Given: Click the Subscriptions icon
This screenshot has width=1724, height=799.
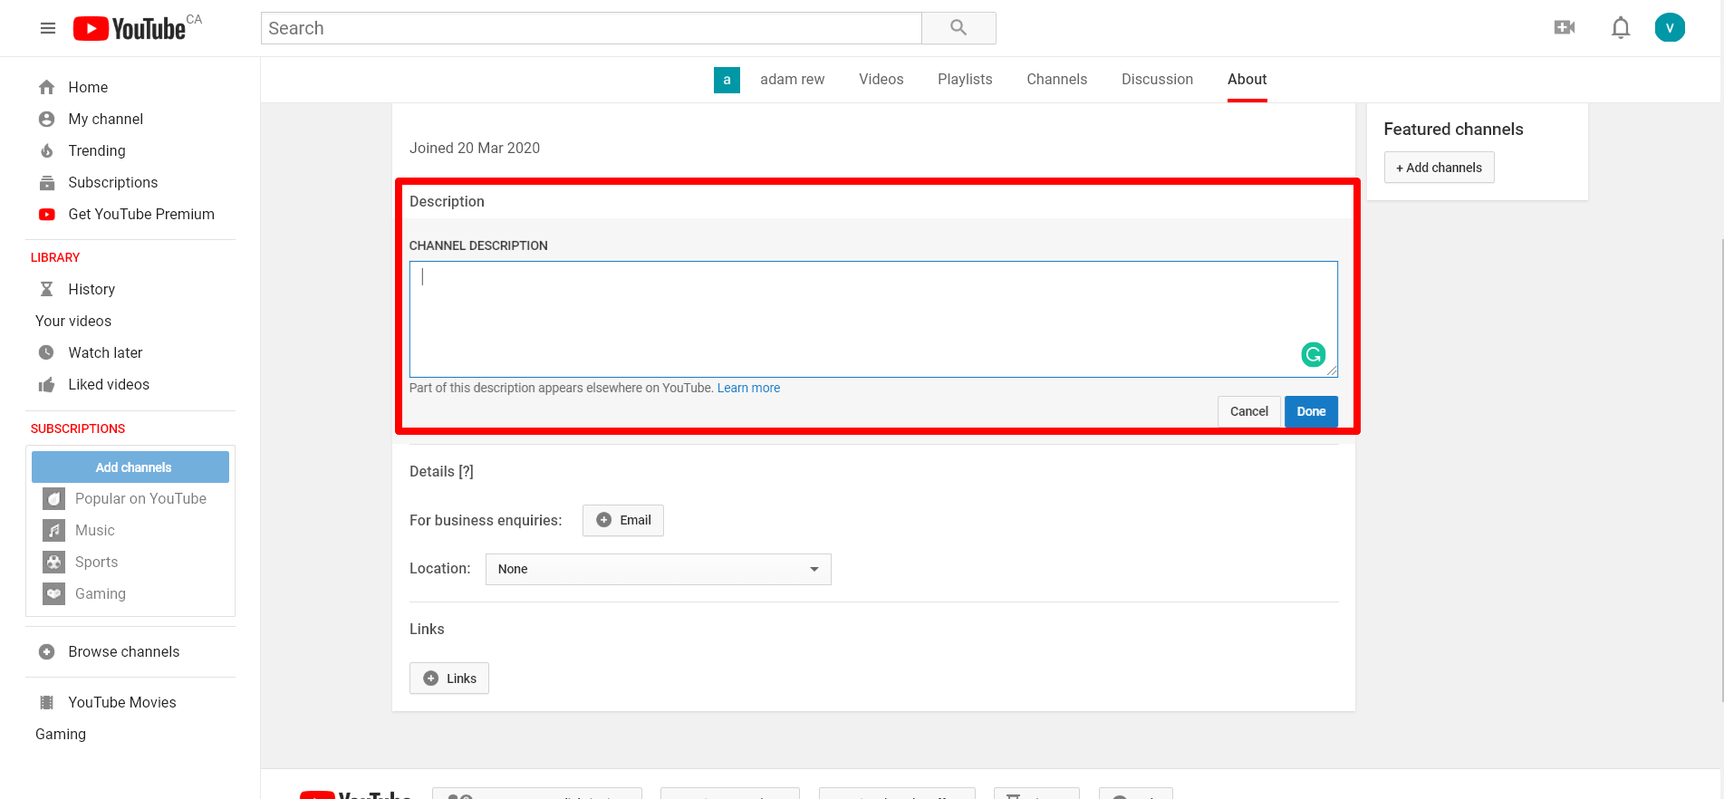Looking at the screenshot, I should point(47,182).
